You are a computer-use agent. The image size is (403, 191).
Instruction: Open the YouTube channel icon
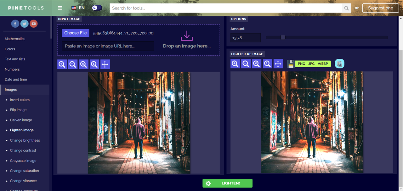tap(33, 24)
